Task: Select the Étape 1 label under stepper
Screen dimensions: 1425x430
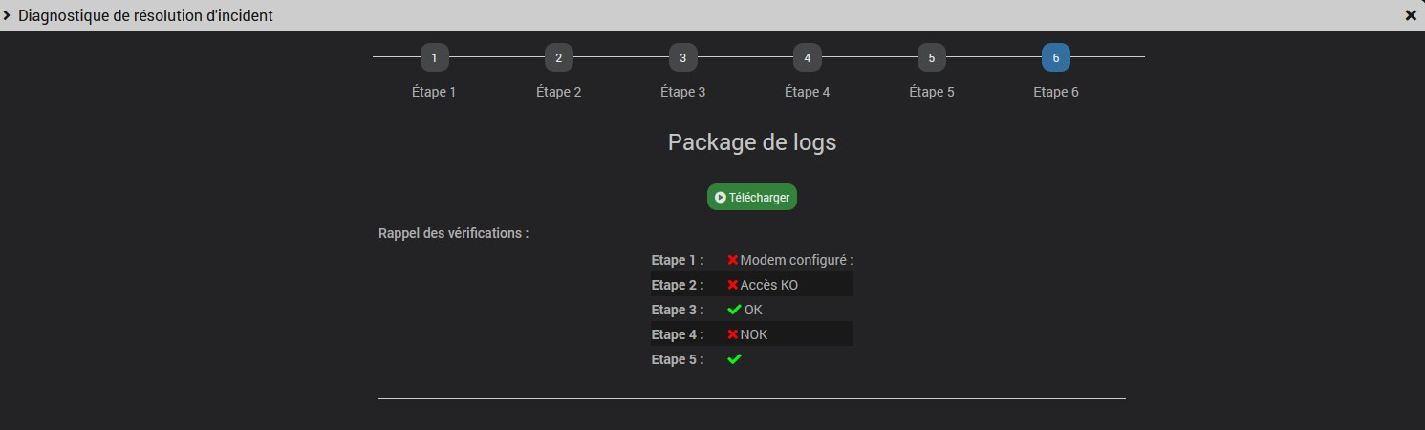Action: (434, 93)
